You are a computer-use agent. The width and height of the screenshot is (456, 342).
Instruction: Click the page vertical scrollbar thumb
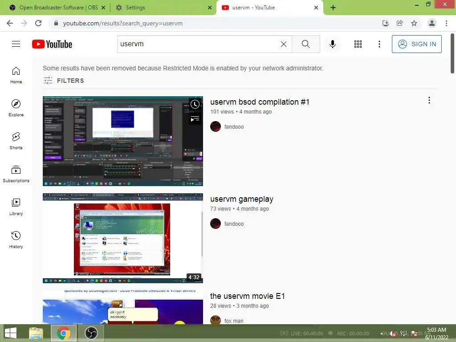[x=452, y=54]
